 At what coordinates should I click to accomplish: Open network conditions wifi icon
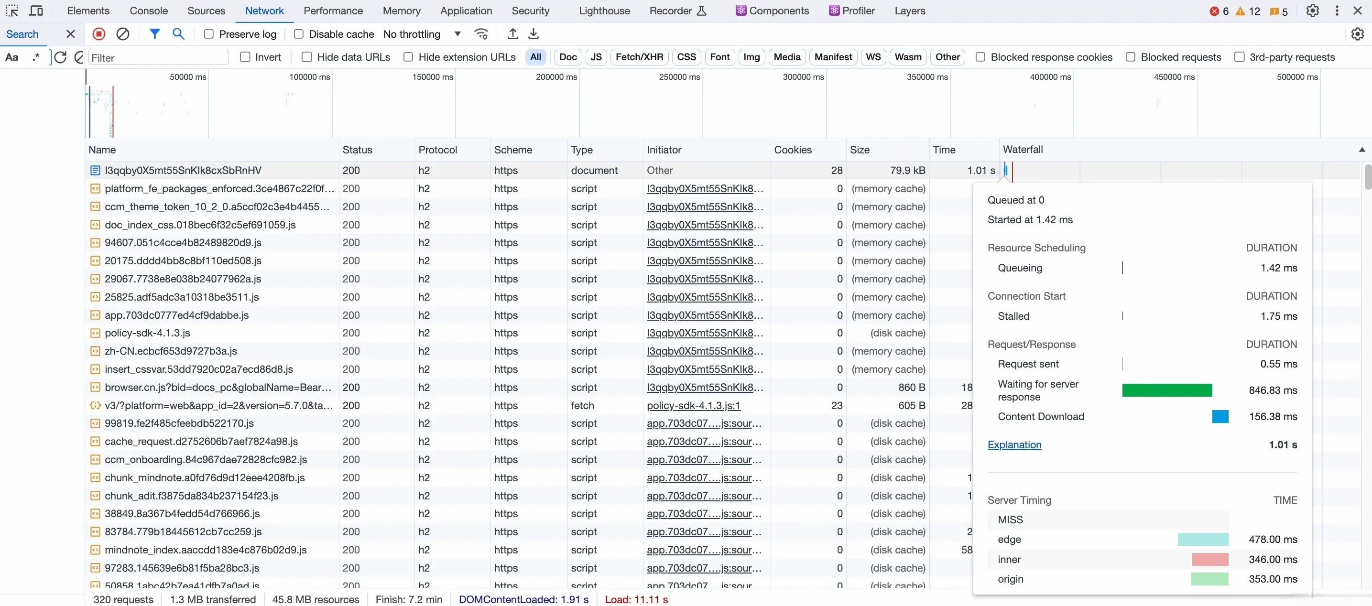(x=481, y=34)
